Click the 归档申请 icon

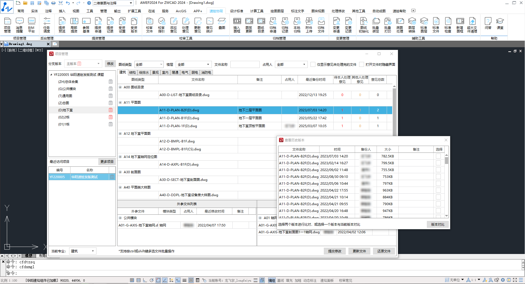coord(273,25)
